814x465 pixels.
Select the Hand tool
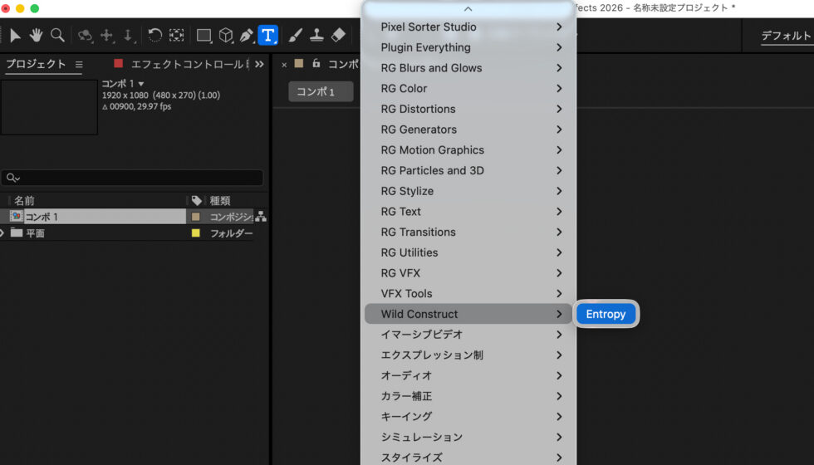click(36, 35)
